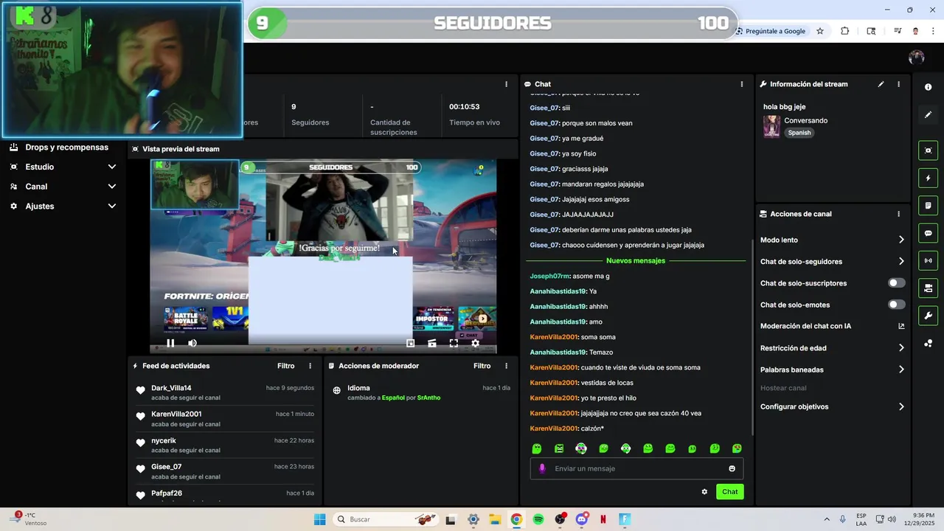Image resolution: width=944 pixels, height=531 pixels.
Task: Pause the stream preview player
Action: [x=170, y=343]
